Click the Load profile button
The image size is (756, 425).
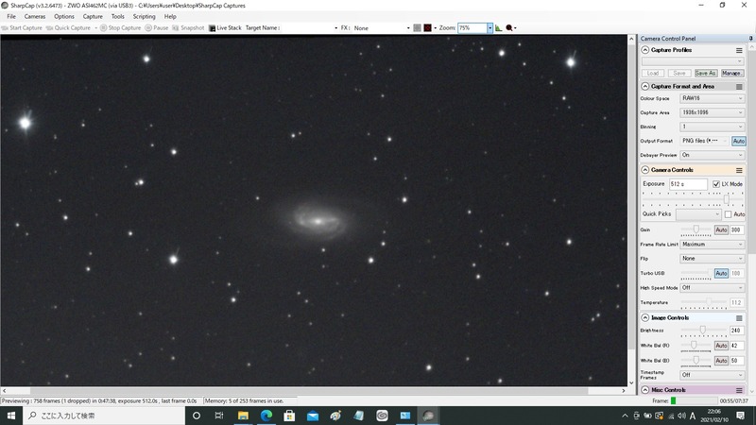653,74
